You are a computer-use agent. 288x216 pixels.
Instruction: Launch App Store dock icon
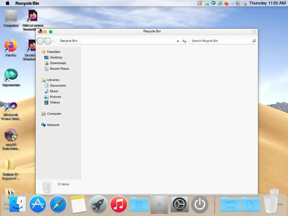pyautogui.click(x=38, y=204)
